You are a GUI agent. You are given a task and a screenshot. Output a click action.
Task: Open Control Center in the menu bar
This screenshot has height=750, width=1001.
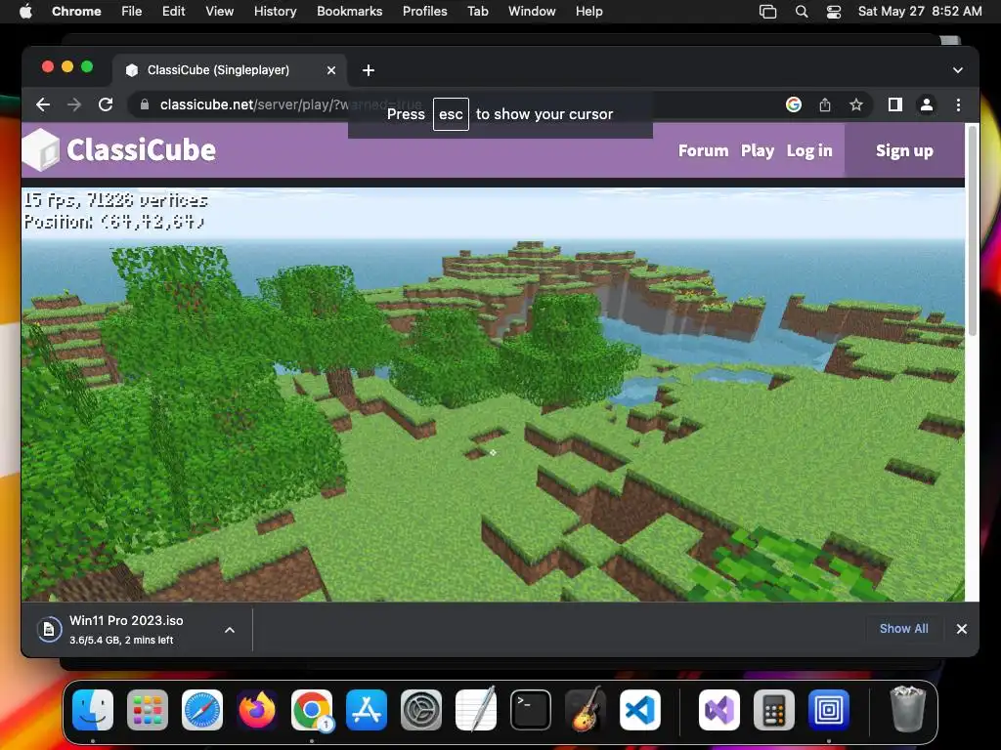pos(834,12)
